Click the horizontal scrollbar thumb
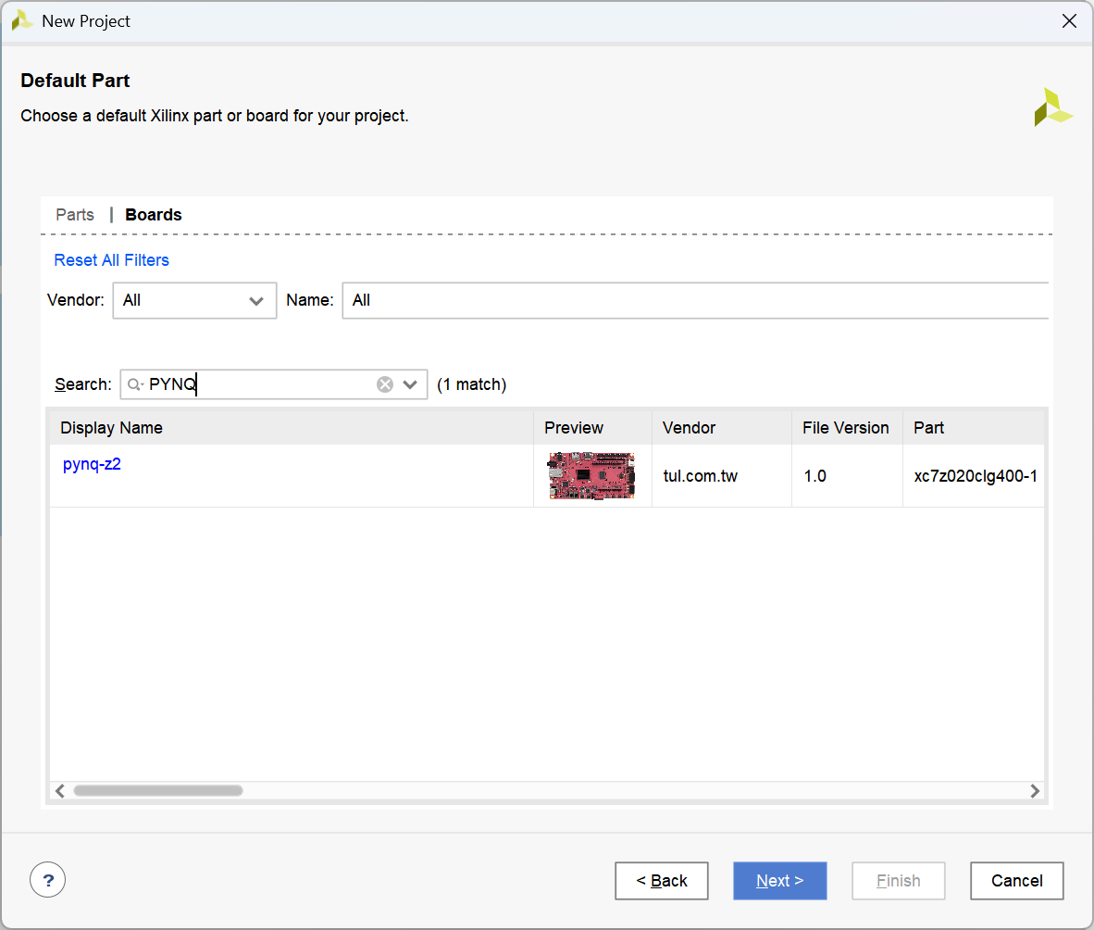The width and height of the screenshot is (1094, 930). pos(158,790)
